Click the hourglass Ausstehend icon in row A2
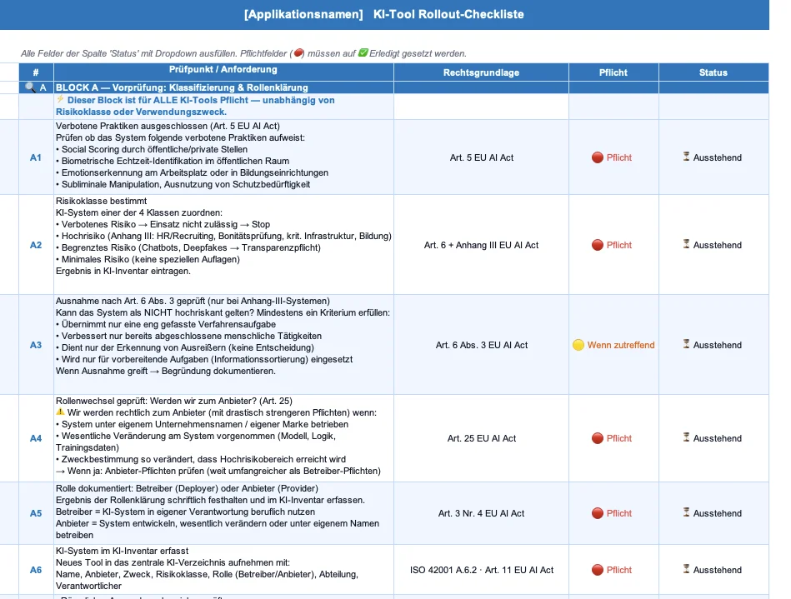This screenshot has height=599, width=791. pyautogui.click(x=685, y=245)
